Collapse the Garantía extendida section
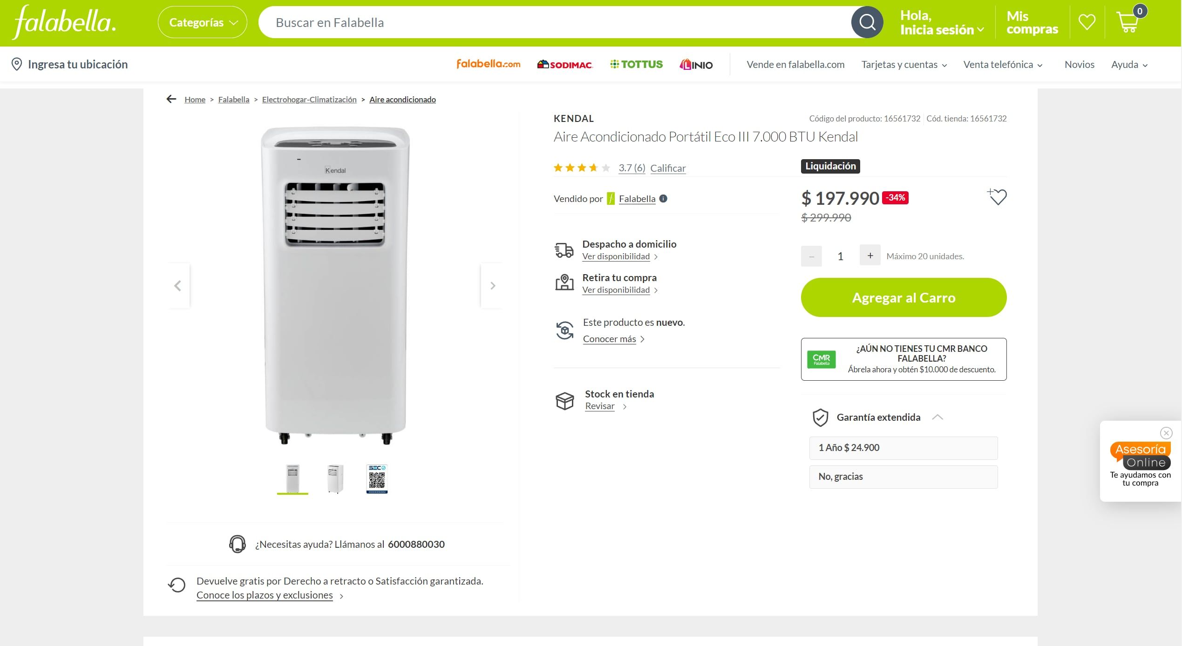 937,417
